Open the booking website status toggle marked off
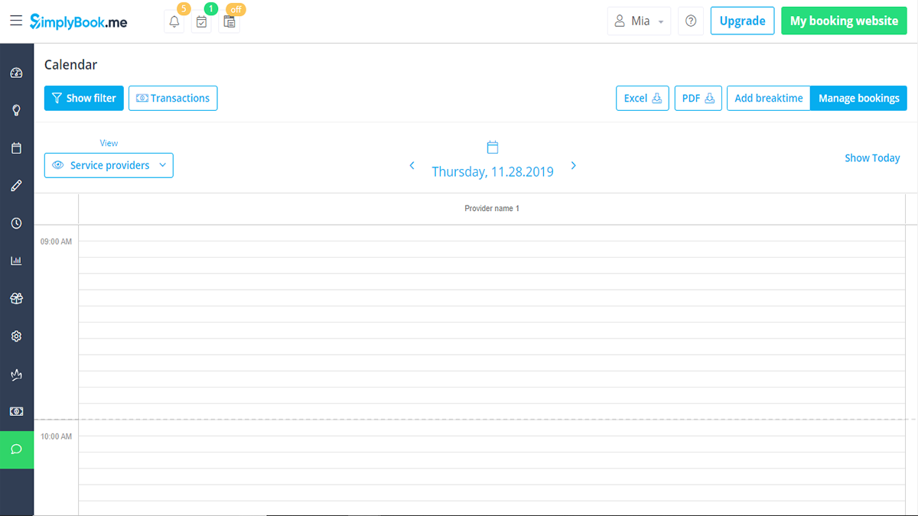The height and width of the screenshot is (516, 918). (229, 21)
